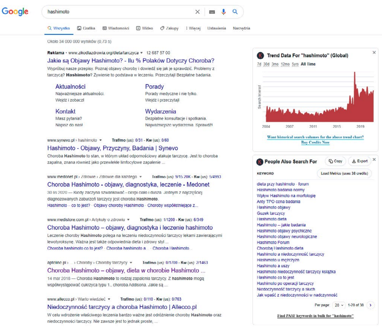Expand the allecco.pl result dropdown arrow

click(109, 299)
